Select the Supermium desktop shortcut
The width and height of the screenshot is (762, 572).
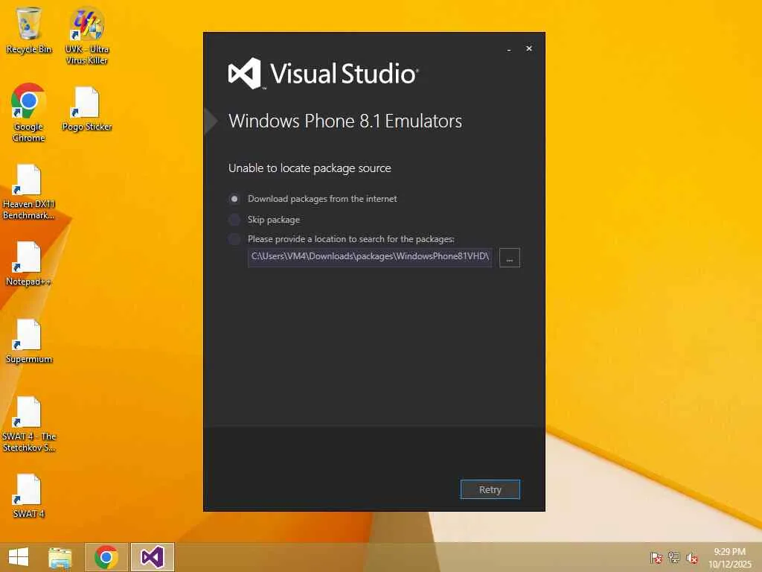29,341
